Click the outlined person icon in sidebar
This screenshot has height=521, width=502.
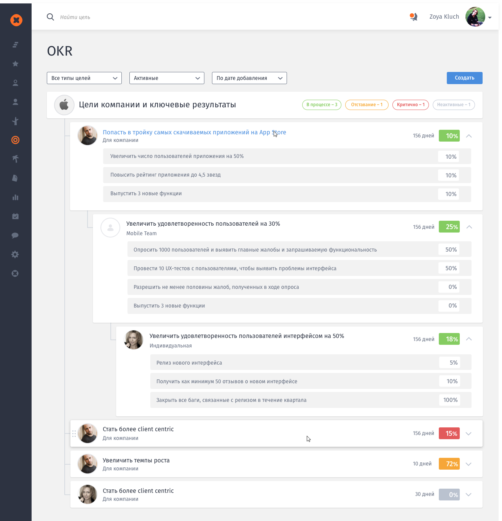[x=16, y=83]
